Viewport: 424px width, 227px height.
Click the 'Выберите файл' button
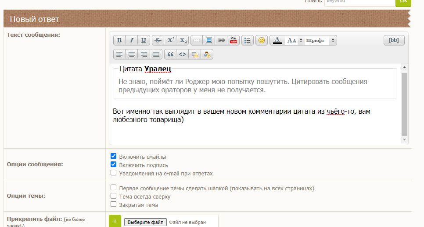pyautogui.click(x=145, y=222)
